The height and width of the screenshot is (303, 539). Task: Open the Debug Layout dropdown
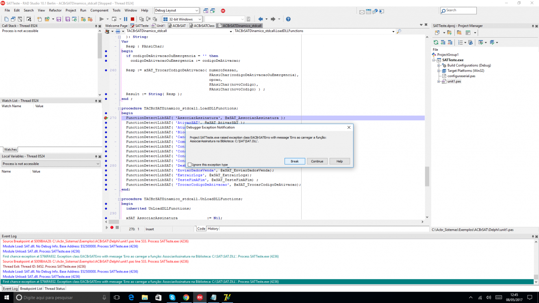pyautogui.click(x=197, y=11)
